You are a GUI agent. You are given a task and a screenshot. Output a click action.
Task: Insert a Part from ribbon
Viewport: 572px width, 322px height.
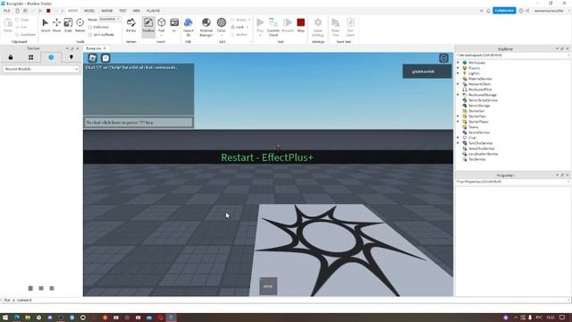161,25
